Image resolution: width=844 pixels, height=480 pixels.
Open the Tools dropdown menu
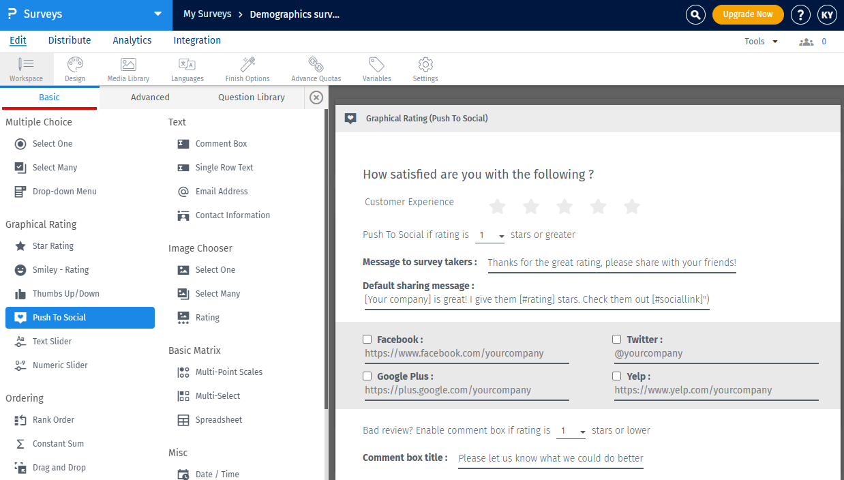761,42
